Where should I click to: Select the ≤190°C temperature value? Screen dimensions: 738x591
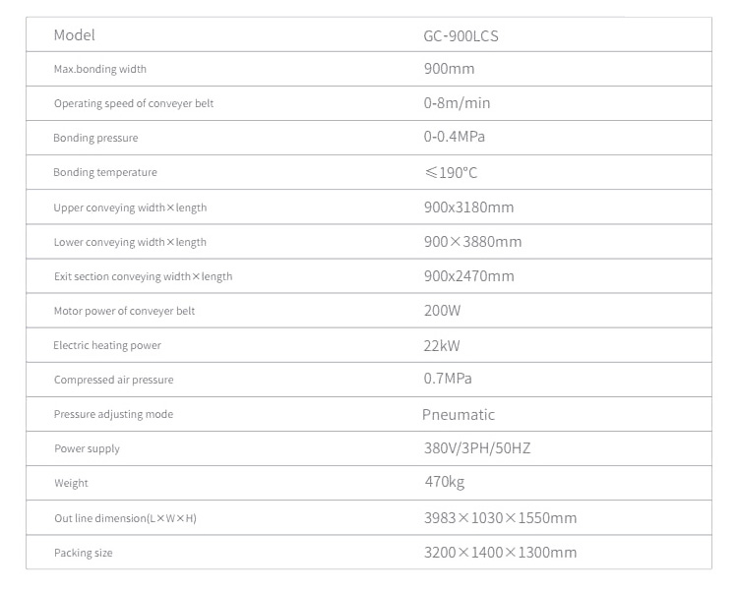click(451, 173)
